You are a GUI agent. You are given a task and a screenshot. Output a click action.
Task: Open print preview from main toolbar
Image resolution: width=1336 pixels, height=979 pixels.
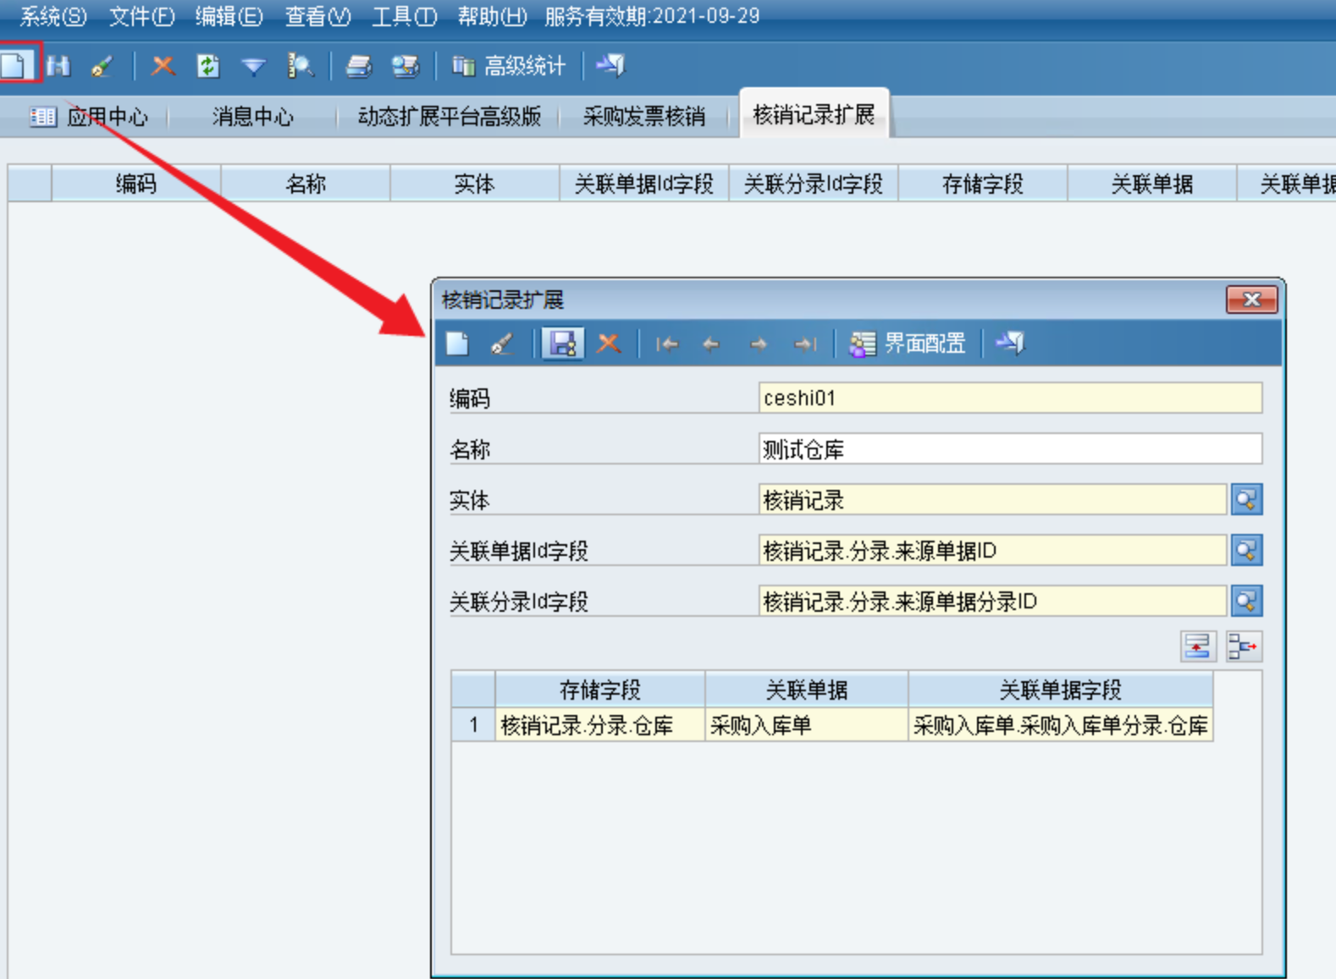pos(405,66)
